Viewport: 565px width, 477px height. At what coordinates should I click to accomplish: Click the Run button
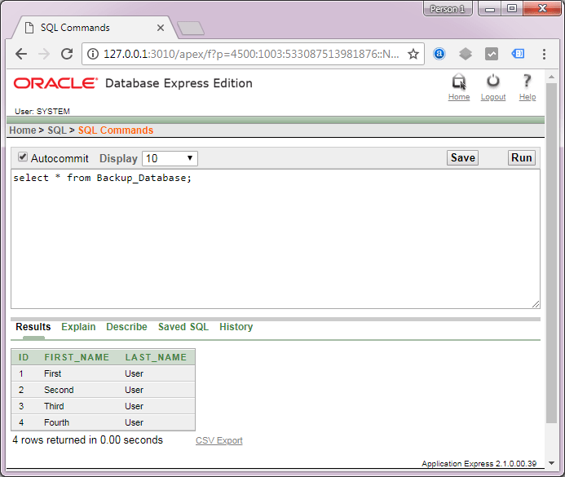(x=522, y=158)
